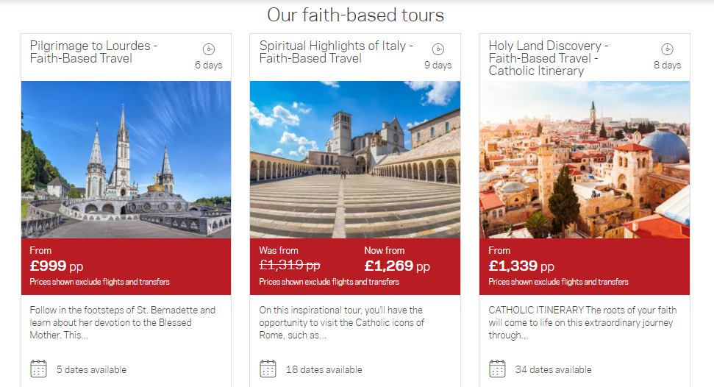Screen dimensions: 714x387
Task: View the 5 dates available text
Action: pyautogui.click(x=91, y=369)
